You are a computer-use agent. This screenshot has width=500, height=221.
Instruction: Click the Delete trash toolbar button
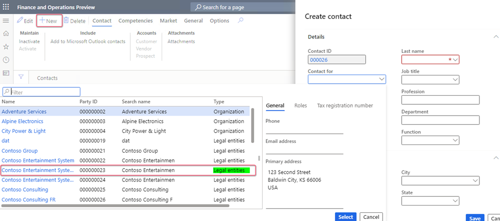[x=75, y=21]
